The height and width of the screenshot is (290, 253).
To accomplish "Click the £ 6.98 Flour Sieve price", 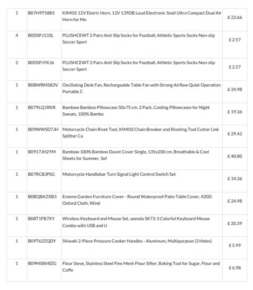I will [235, 268].
